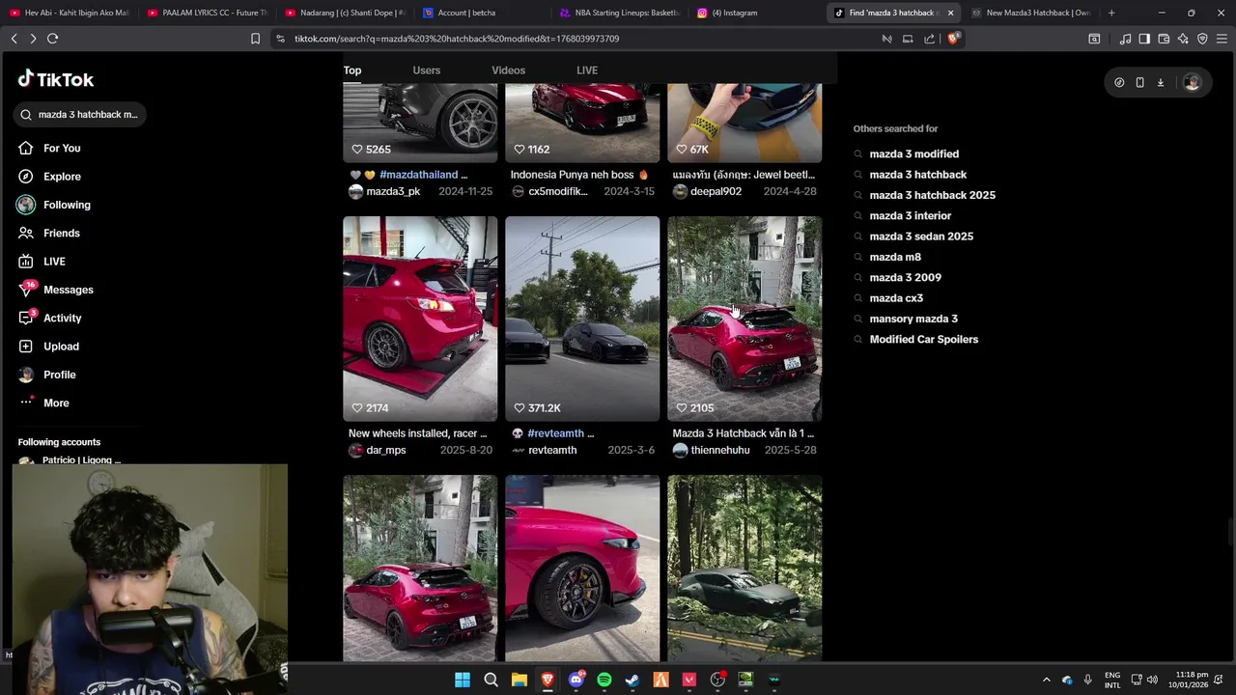Click the browser back arrow
Viewport: 1236px width, 695px height.
(x=14, y=39)
